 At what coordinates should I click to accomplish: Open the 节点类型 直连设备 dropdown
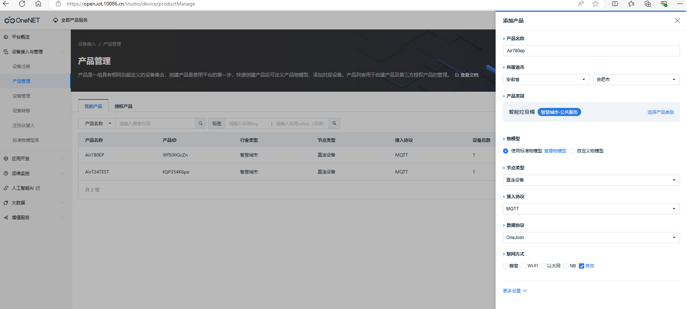(x=591, y=180)
